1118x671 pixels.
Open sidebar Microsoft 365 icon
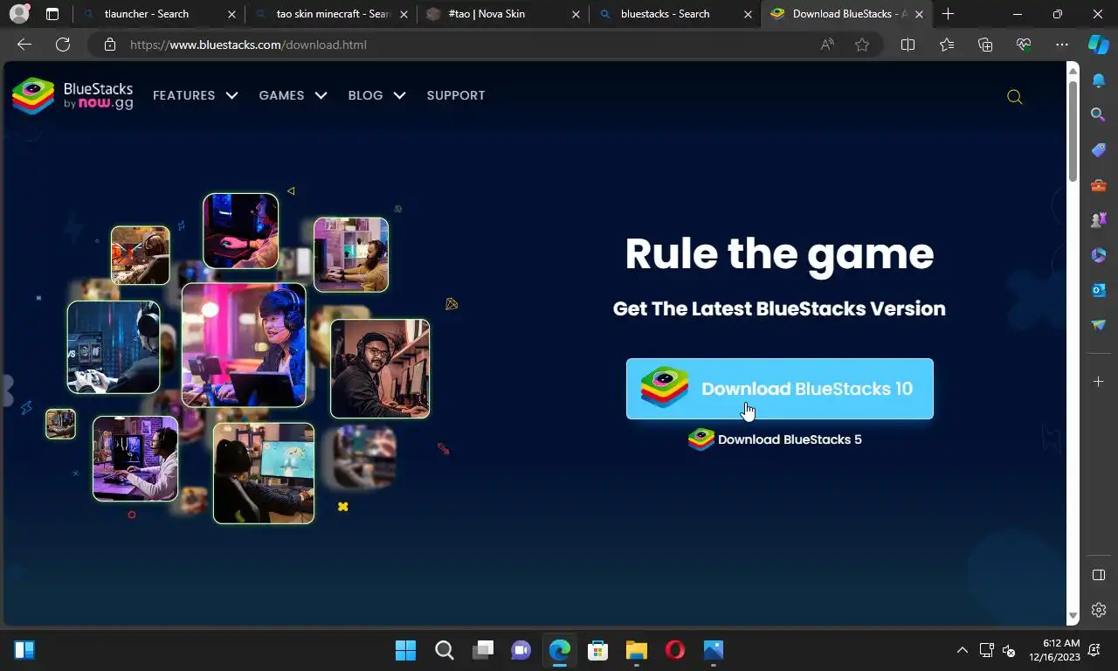pos(1099,255)
